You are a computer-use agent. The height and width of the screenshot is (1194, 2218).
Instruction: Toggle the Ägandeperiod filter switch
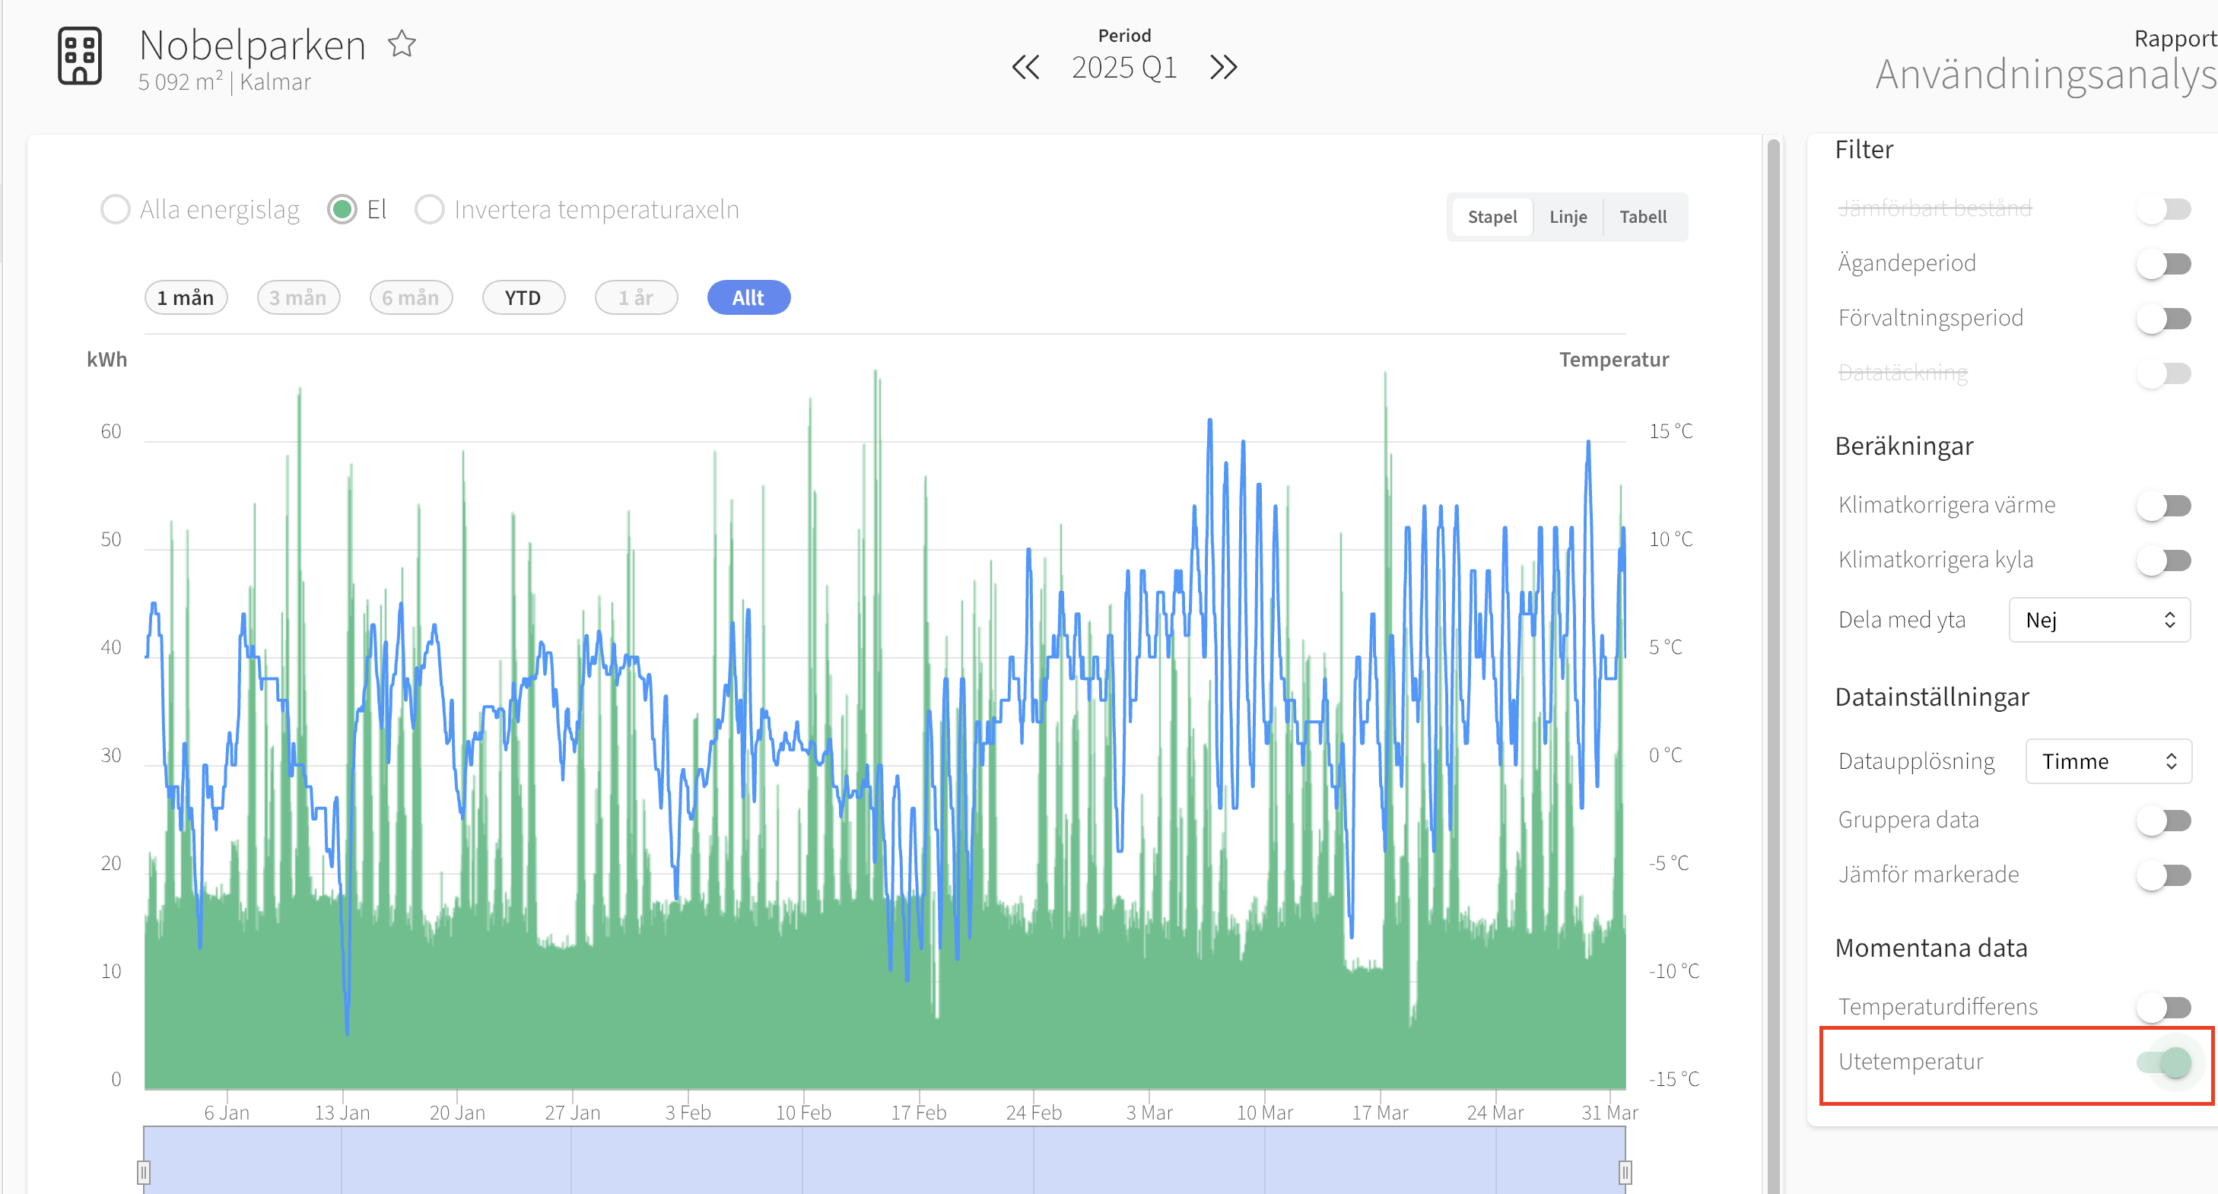(x=2164, y=263)
